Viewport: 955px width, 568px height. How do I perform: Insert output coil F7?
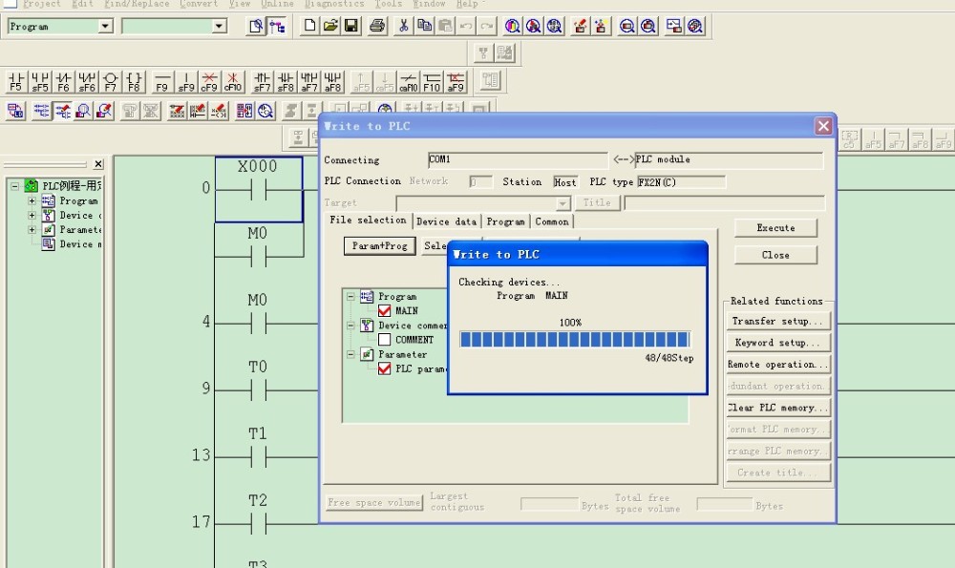click(x=110, y=81)
